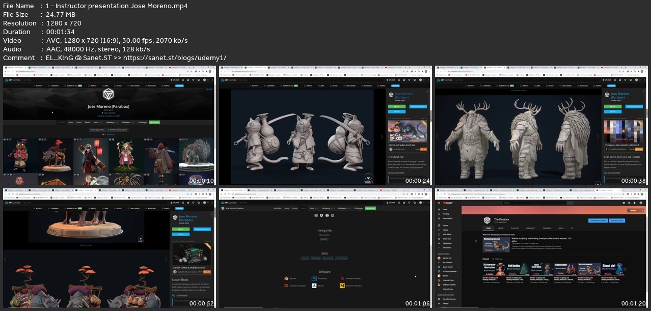Click the Substance Designer icon in the 00:01:06 frame
The image size is (651, 311).
[286, 286]
